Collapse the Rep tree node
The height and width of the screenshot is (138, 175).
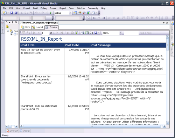(8, 31)
